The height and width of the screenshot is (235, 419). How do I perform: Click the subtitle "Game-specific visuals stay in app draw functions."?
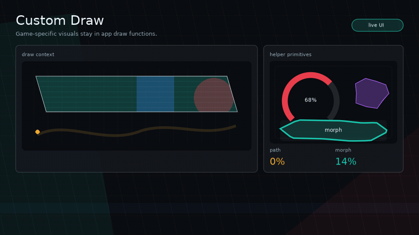click(x=86, y=34)
